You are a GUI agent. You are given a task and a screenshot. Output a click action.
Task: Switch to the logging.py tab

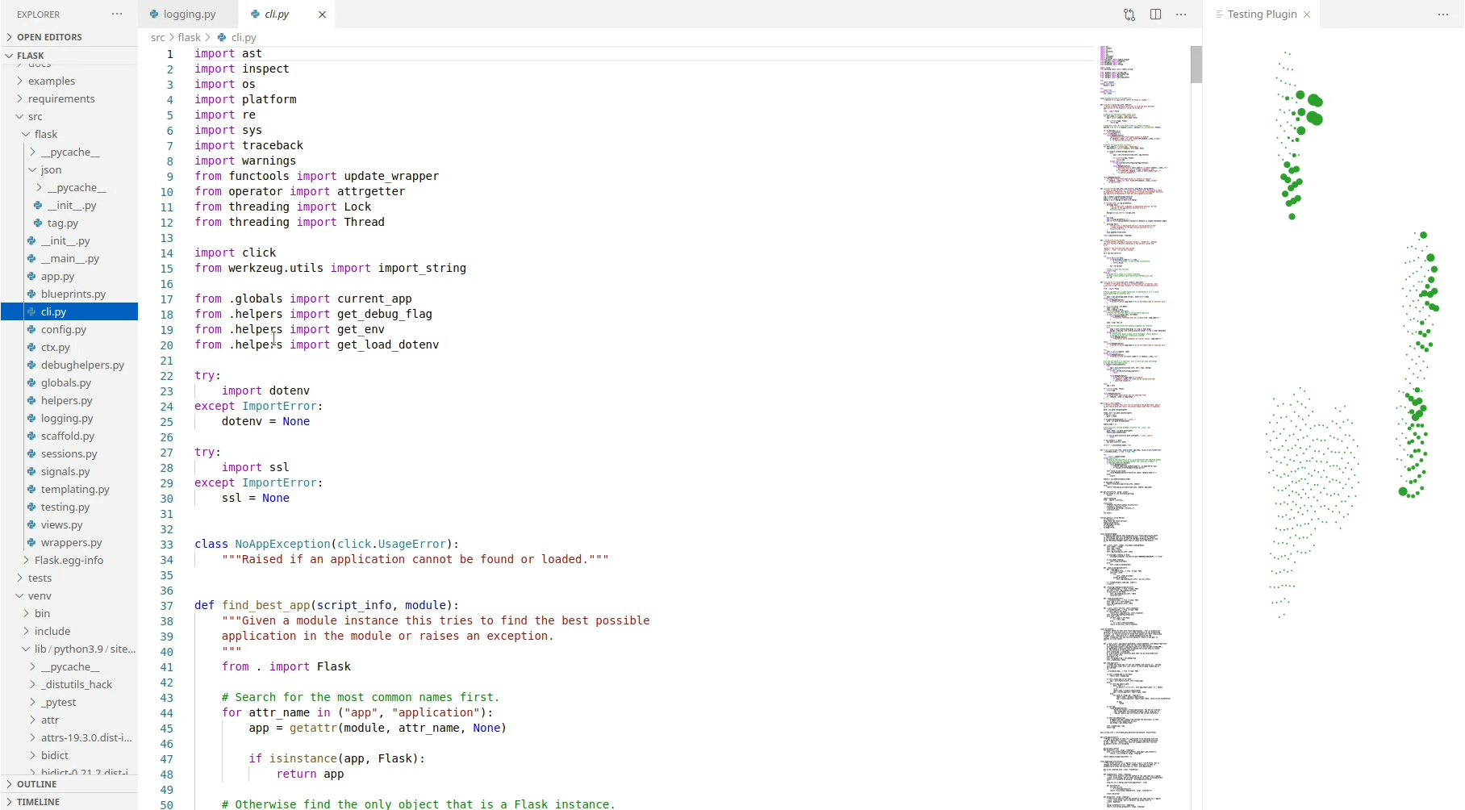click(189, 14)
